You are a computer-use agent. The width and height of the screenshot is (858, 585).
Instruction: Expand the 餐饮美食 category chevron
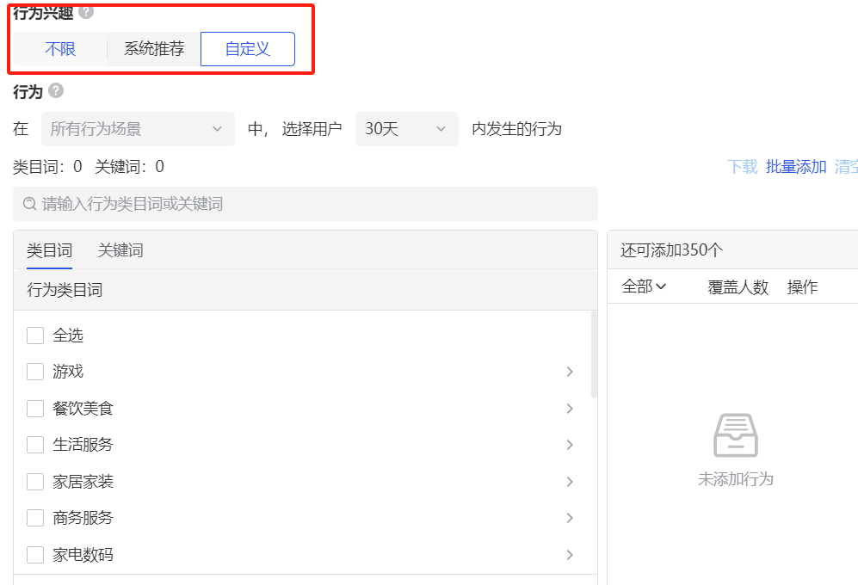pos(570,409)
